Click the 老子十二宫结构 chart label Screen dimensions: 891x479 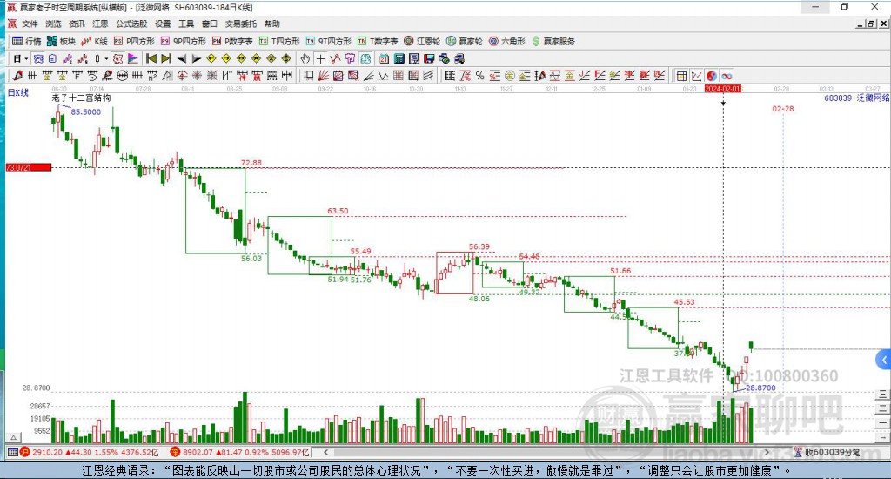[x=81, y=98]
